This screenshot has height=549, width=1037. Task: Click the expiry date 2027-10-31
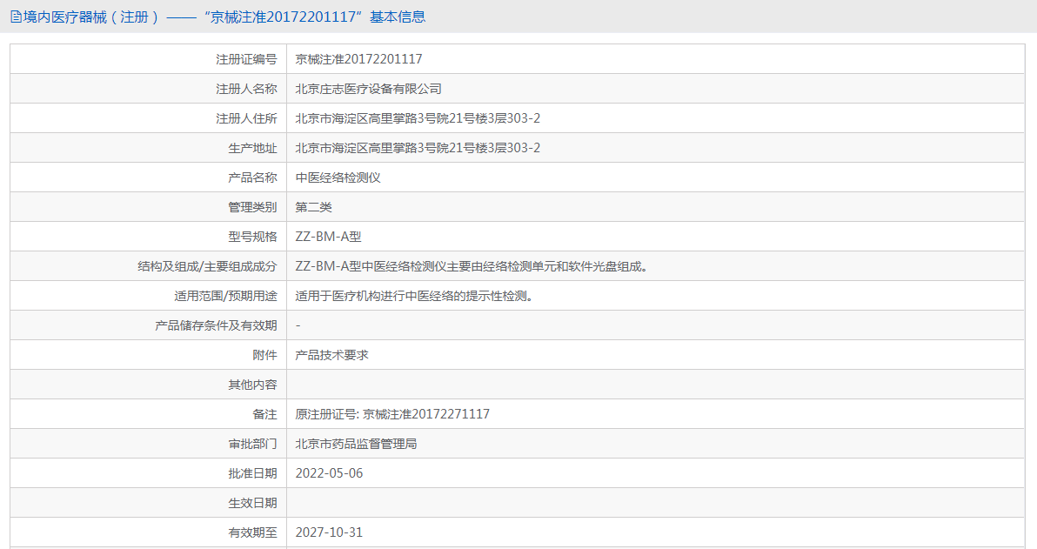tap(329, 532)
